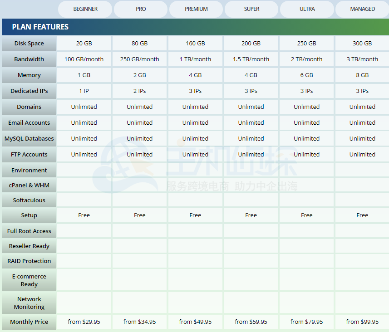
Task: Click the Disk Space row label
Action: tap(29, 43)
